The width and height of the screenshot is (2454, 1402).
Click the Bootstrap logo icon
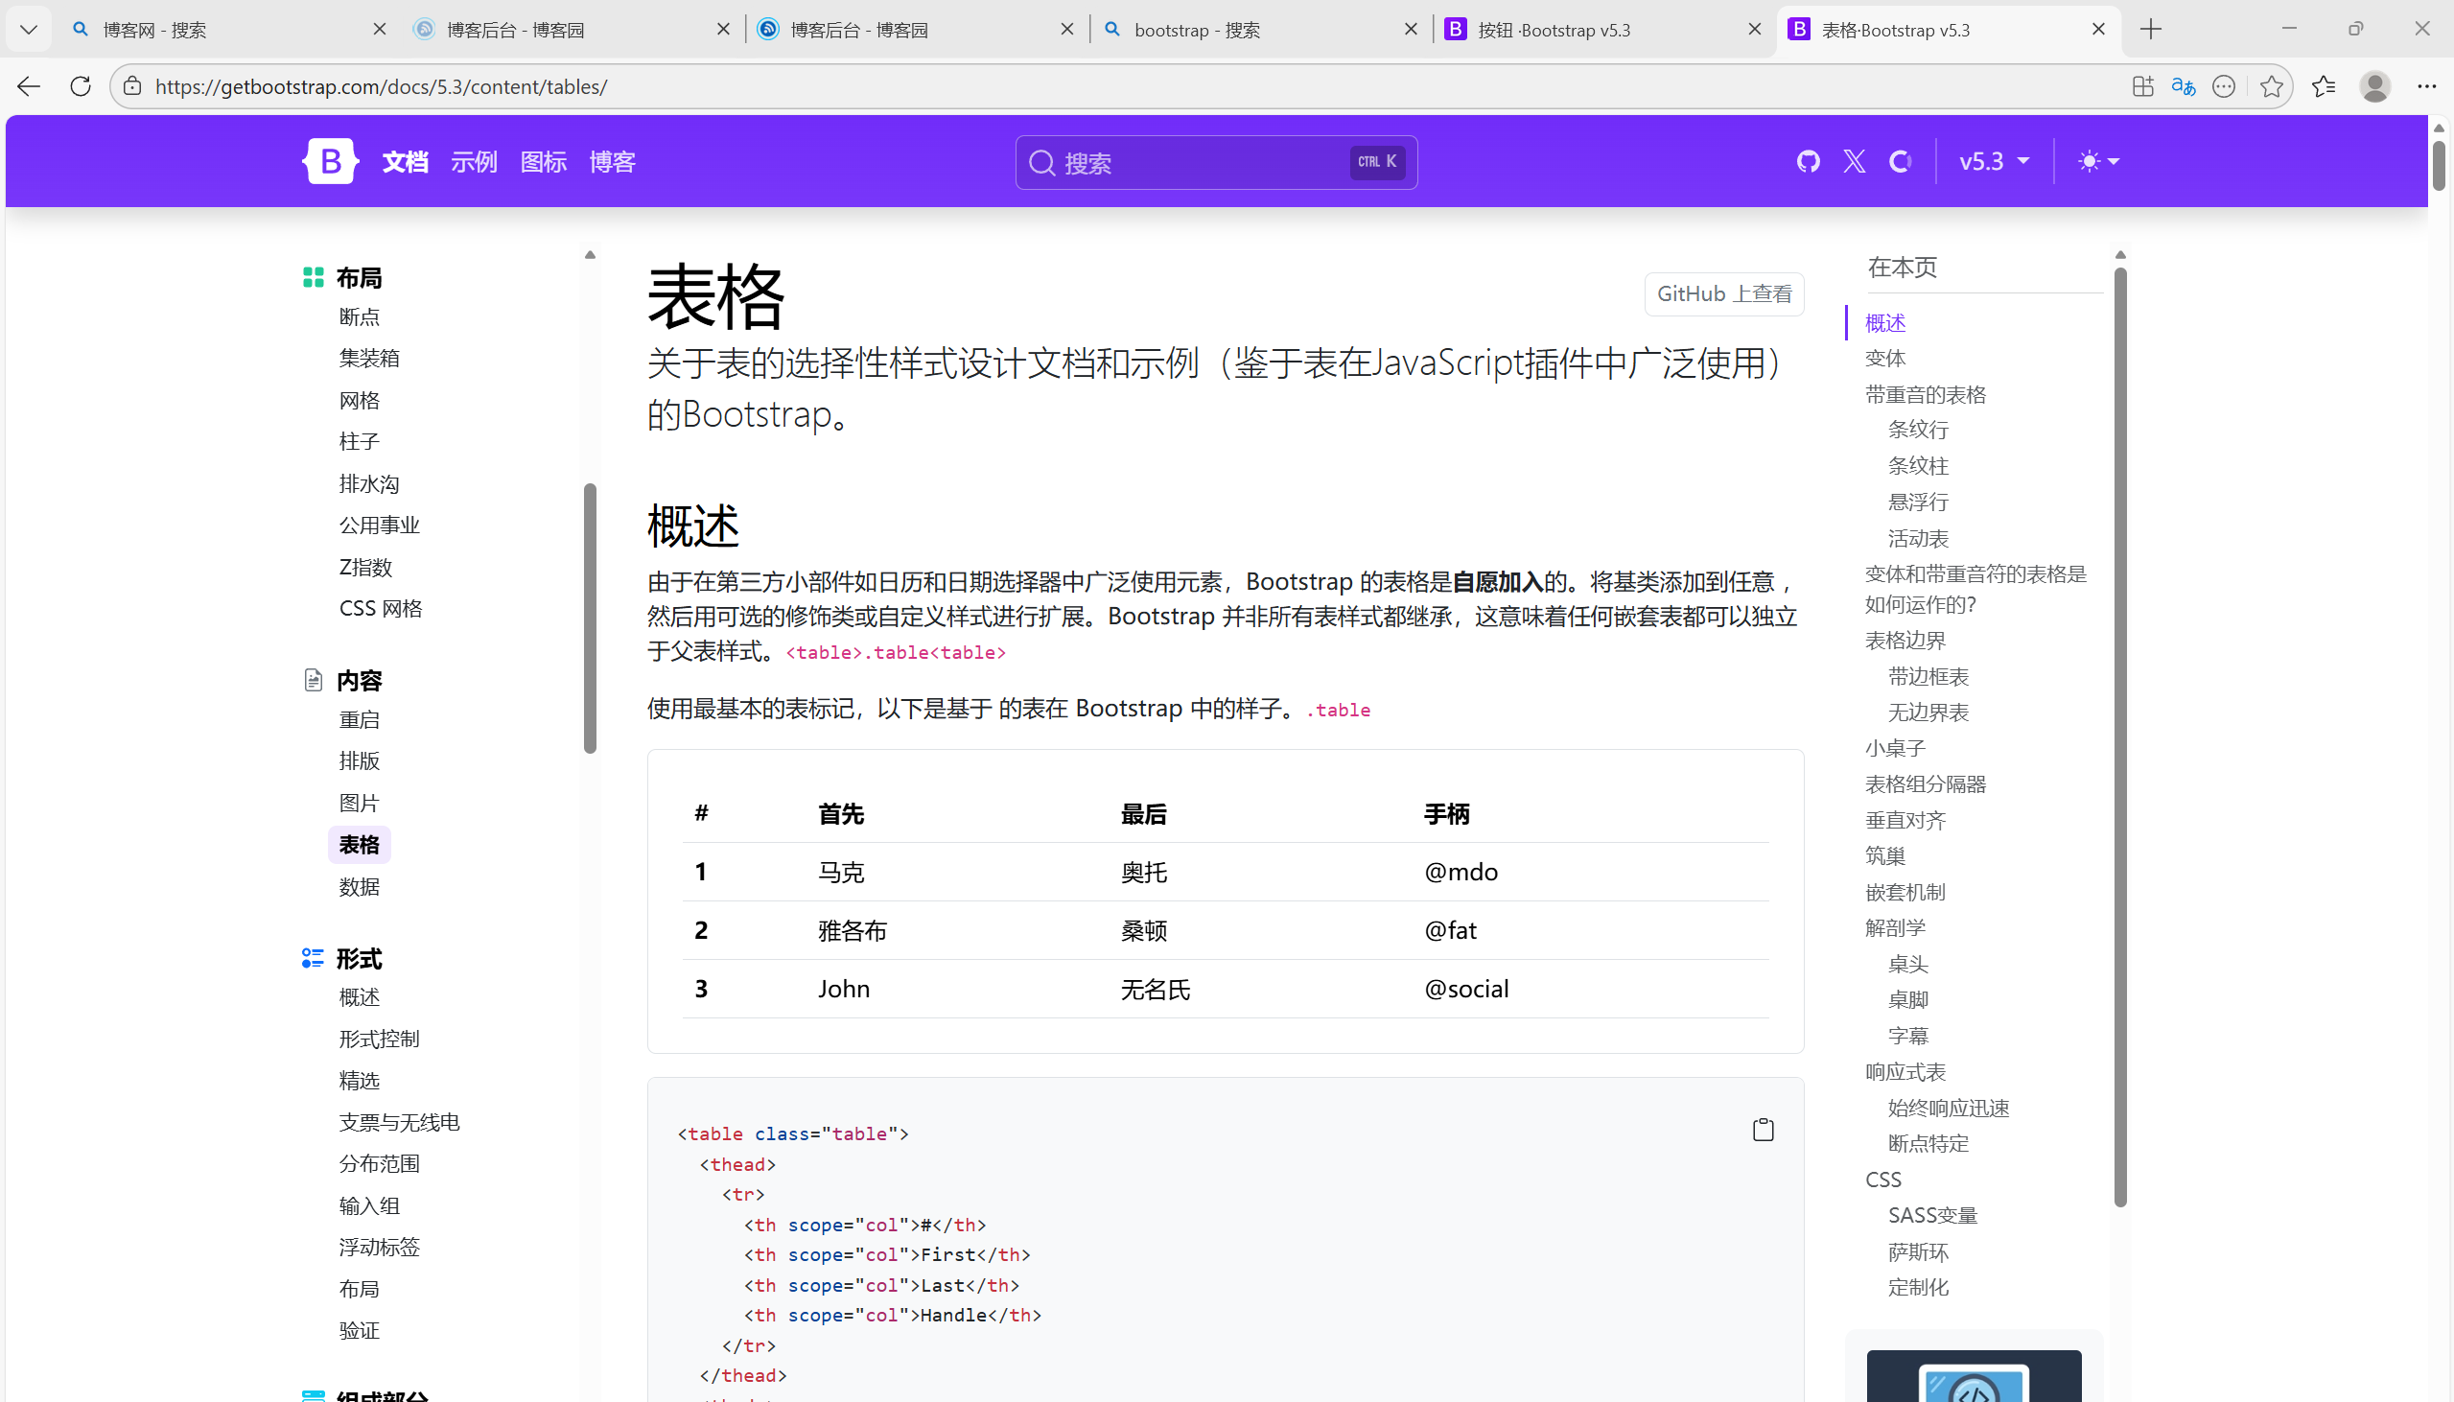point(329,161)
